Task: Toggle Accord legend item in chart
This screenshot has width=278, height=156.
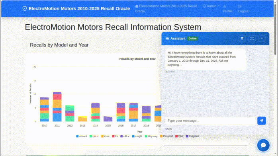Action: pos(81,136)
